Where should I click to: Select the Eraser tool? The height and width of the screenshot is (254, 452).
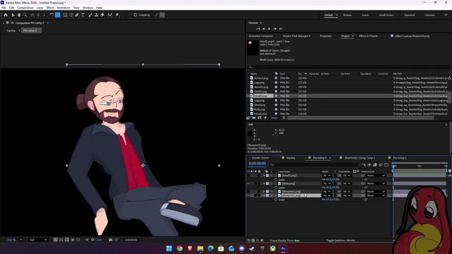[x=102, y=15]
